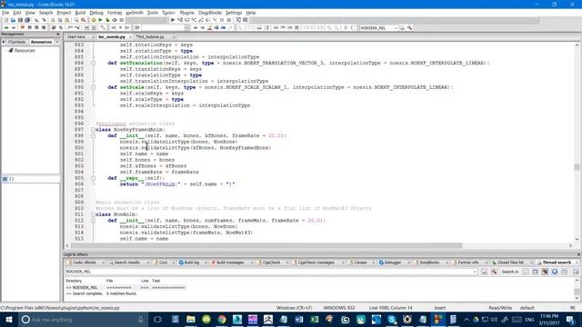Viewport: 582px width, 327px height.
Task: Click the Jump forward arrow icon
Action: click(14, 28)
